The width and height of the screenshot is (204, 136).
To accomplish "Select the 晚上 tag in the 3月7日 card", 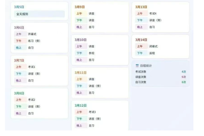I will (x=19, y=80).
